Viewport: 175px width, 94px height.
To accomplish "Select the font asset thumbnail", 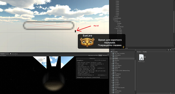I will point(141,57).
